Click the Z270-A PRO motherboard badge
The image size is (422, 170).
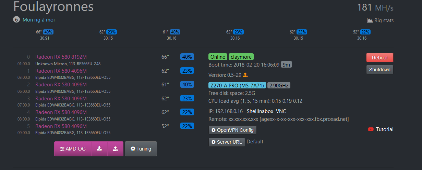click(x=237, y=85)
